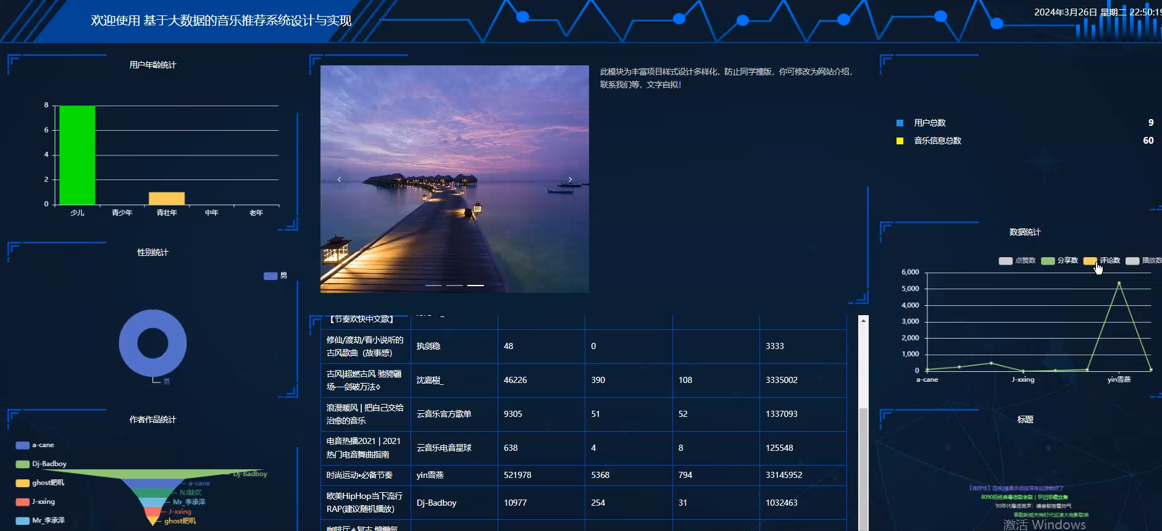Click the 浪漫暖风 | 把自己交给治愈的音乐 cell
This screenshot has width=1162, height=531.
[x=365, y=414]
